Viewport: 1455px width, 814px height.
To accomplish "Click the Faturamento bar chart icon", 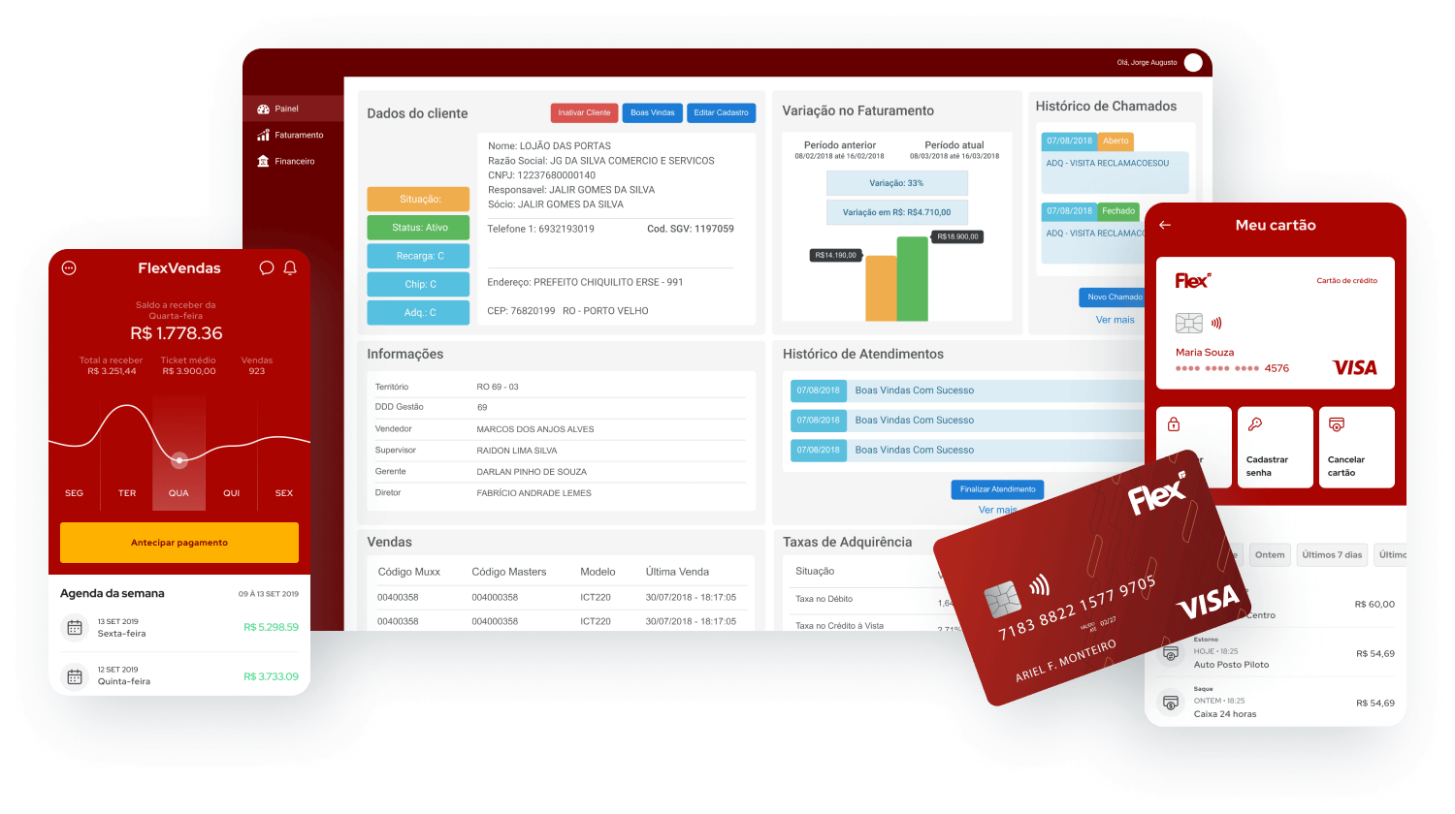I will (x=263, y=135).
